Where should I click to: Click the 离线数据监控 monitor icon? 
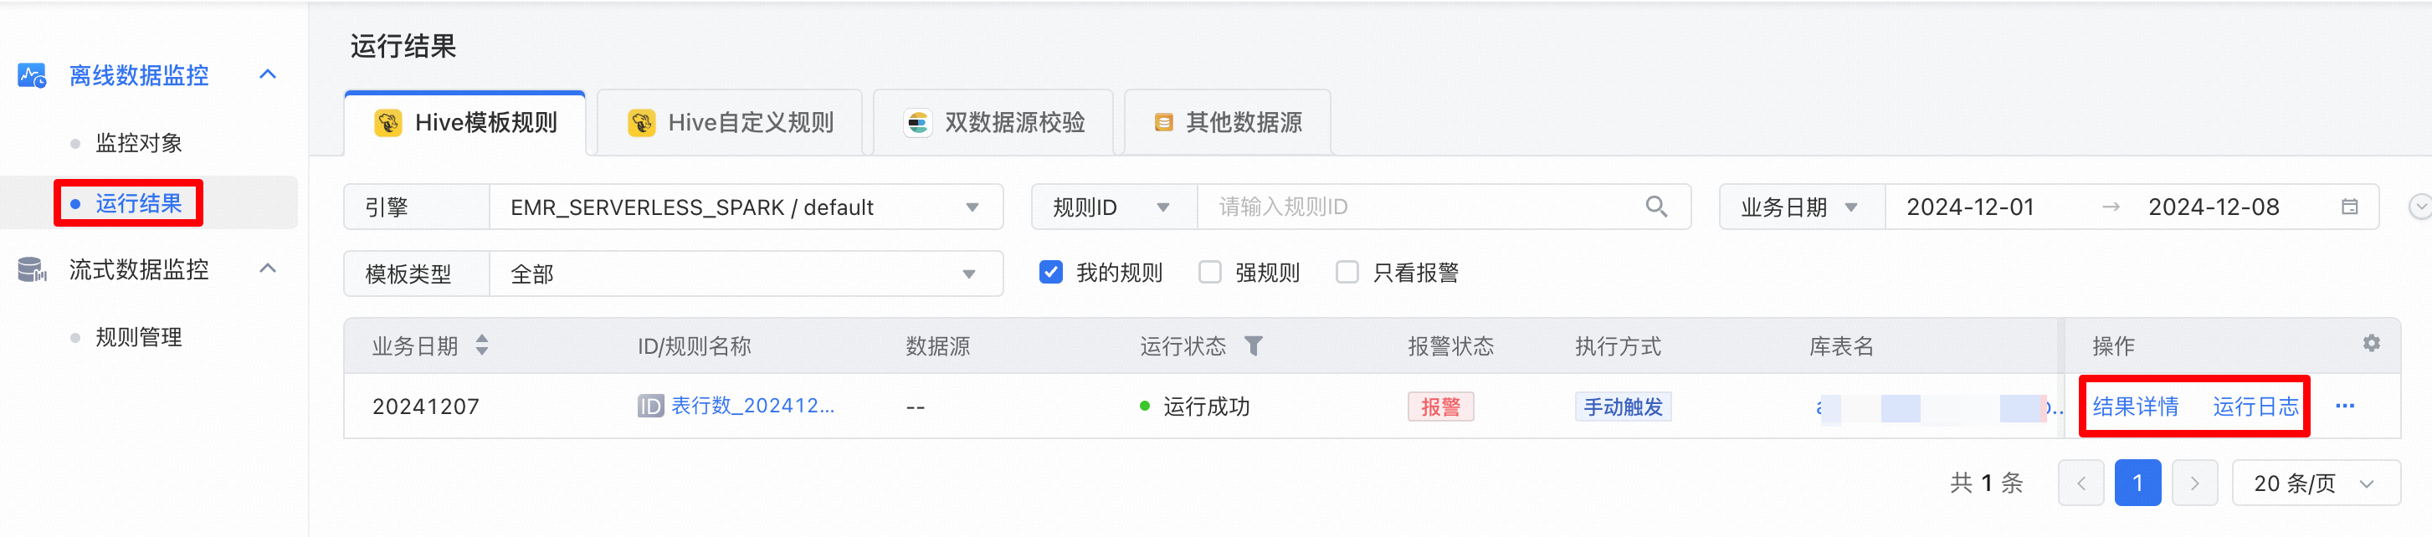(x=32, y=75)
